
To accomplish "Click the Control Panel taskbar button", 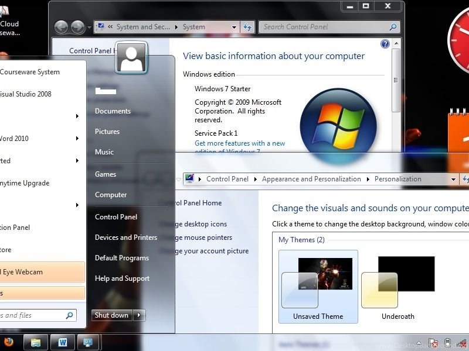I will point(89,342).
